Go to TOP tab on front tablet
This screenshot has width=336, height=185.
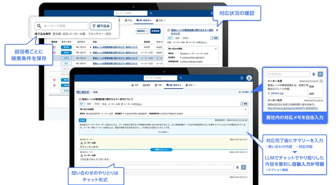(134, 85)
